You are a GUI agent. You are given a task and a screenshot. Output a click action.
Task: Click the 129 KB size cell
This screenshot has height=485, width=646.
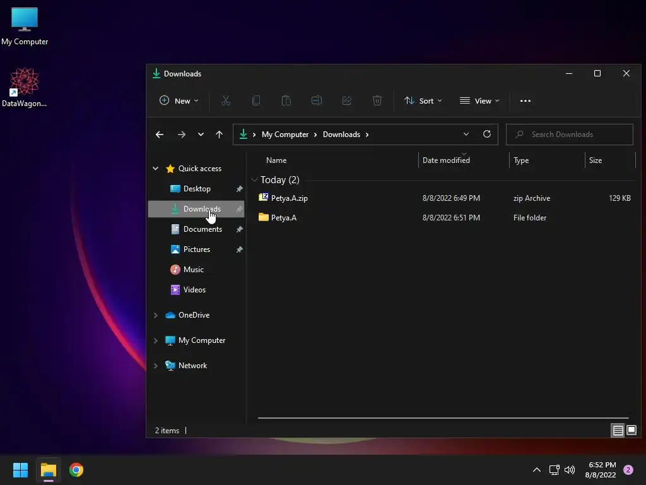pos(620,198)
